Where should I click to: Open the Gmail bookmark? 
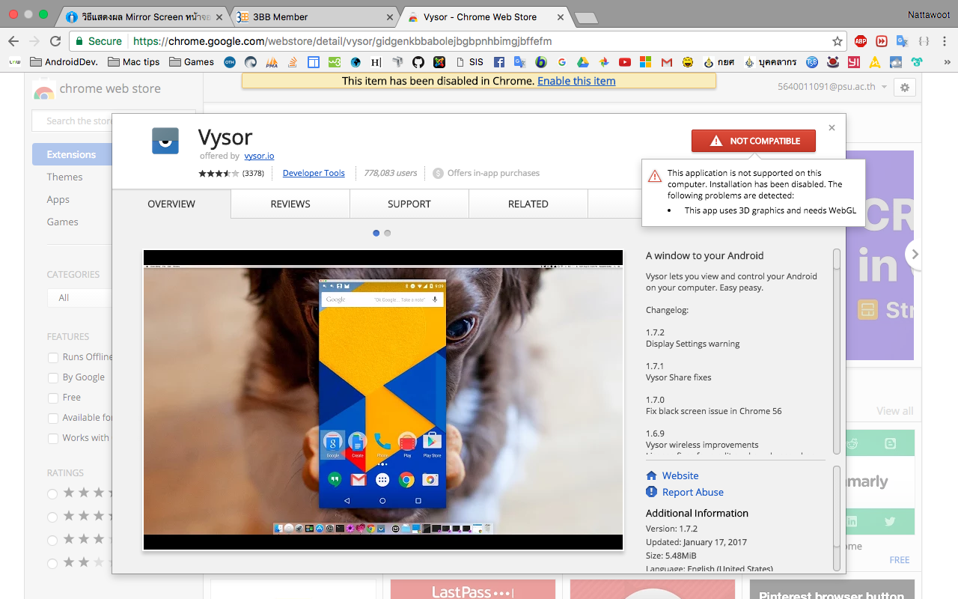click(x=666, y=62)
